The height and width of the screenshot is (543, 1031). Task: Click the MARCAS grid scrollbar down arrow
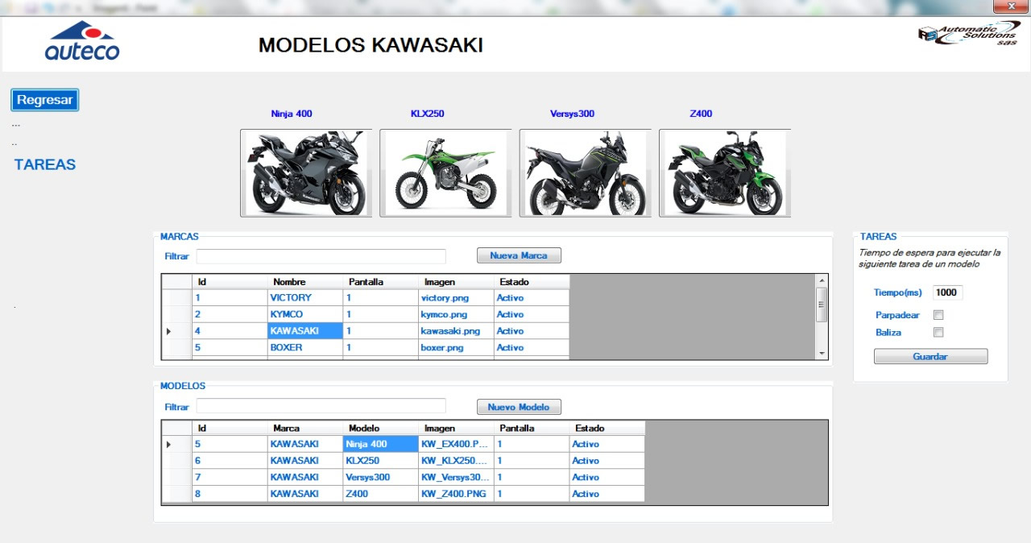822,353
